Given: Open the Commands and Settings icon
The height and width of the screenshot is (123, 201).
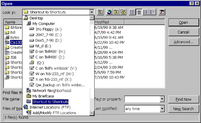Looking at the screenshot, I should pyautogui.click(x=161, y=12).
